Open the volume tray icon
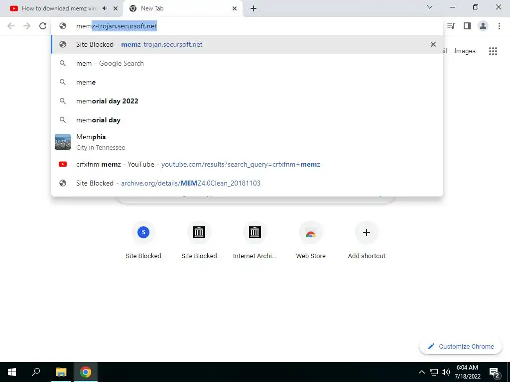The image size is (510, 382). pos(446,372)
